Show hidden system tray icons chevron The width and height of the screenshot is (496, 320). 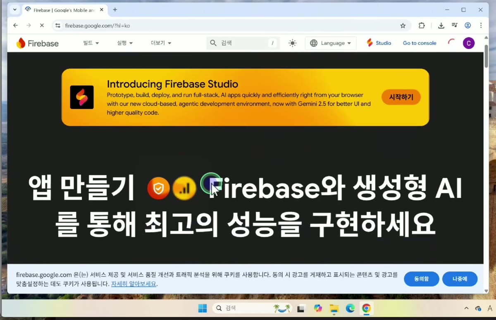coord(467,308)
